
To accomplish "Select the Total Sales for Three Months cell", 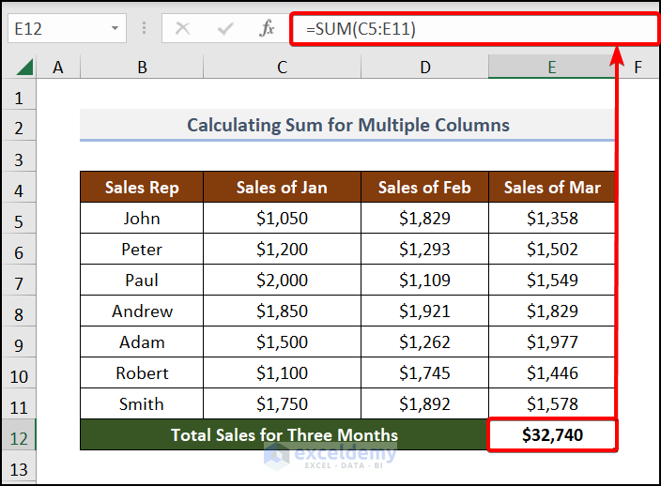I will click(x=284, y=435).
